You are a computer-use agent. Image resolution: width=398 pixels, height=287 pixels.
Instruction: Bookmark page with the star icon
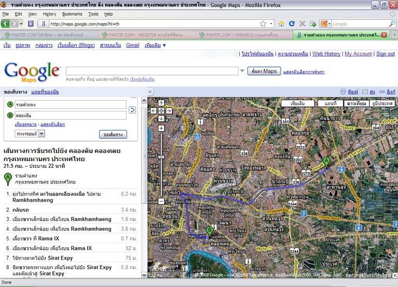tap(263, 24)
